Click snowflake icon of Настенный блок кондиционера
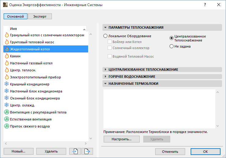Screen dimensions: 226x158 pyautogui.click(x=7, y=91)
